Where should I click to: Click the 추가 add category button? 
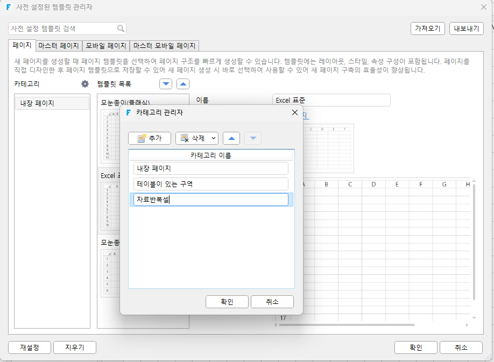(150, 138)
